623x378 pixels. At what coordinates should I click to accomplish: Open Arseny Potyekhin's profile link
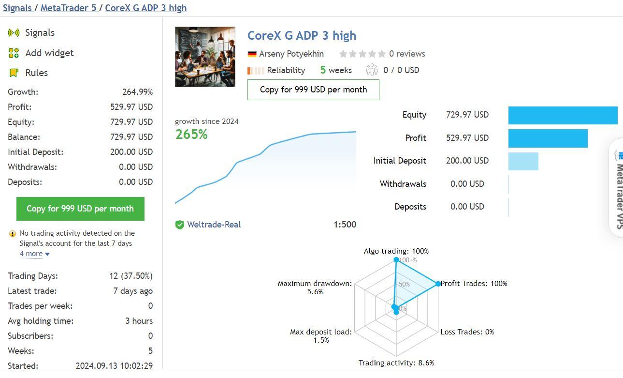coord(291,54)
